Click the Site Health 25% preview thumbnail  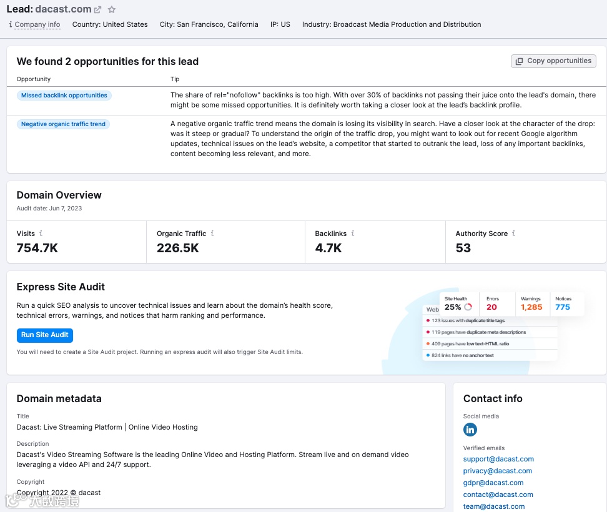[459, 304]
